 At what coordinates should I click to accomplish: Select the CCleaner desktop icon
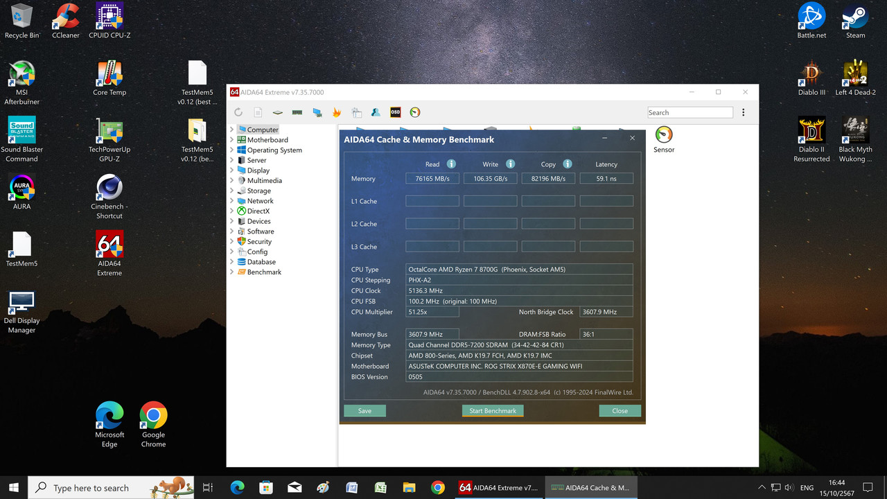[x=66, y=21]
